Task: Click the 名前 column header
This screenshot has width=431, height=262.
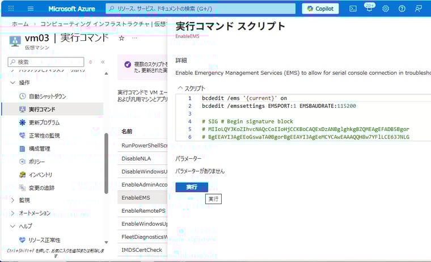Action: [x=126, y=132]
